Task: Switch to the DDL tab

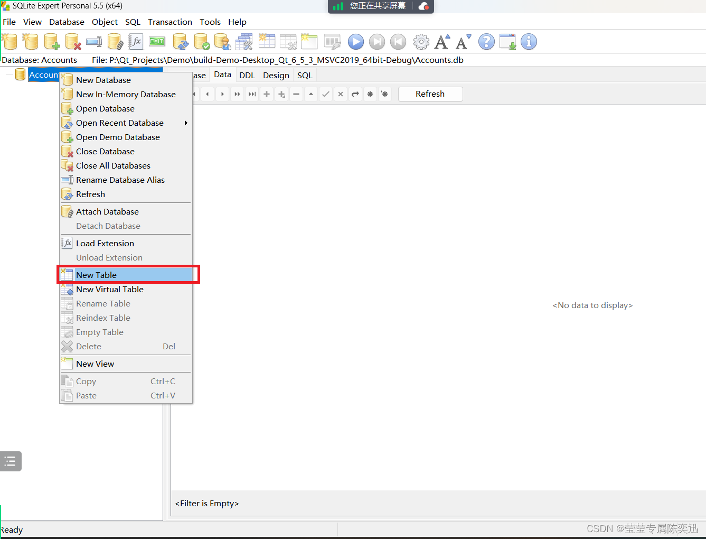Action: [x=247, y=75]
